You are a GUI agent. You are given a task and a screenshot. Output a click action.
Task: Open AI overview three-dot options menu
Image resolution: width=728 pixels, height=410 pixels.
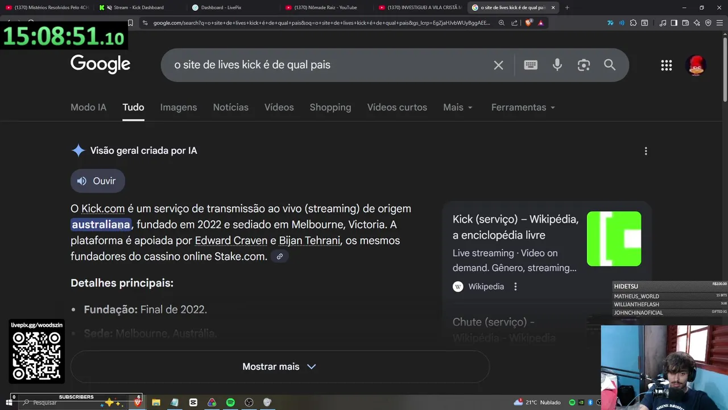click(x=646, y=151)
